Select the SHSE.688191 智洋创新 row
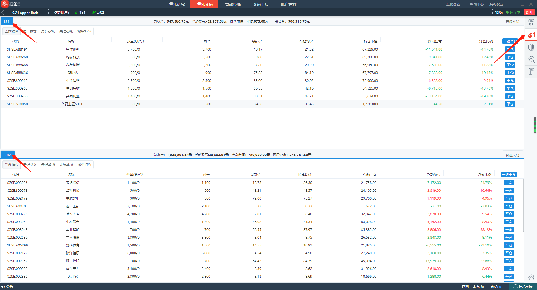The width and height of the screenshot is (537, 290). pos(262,49)
